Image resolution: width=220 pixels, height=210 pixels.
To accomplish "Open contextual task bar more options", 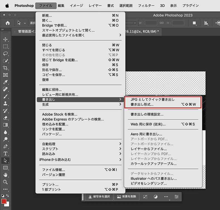I will click(x=166, y=197).
